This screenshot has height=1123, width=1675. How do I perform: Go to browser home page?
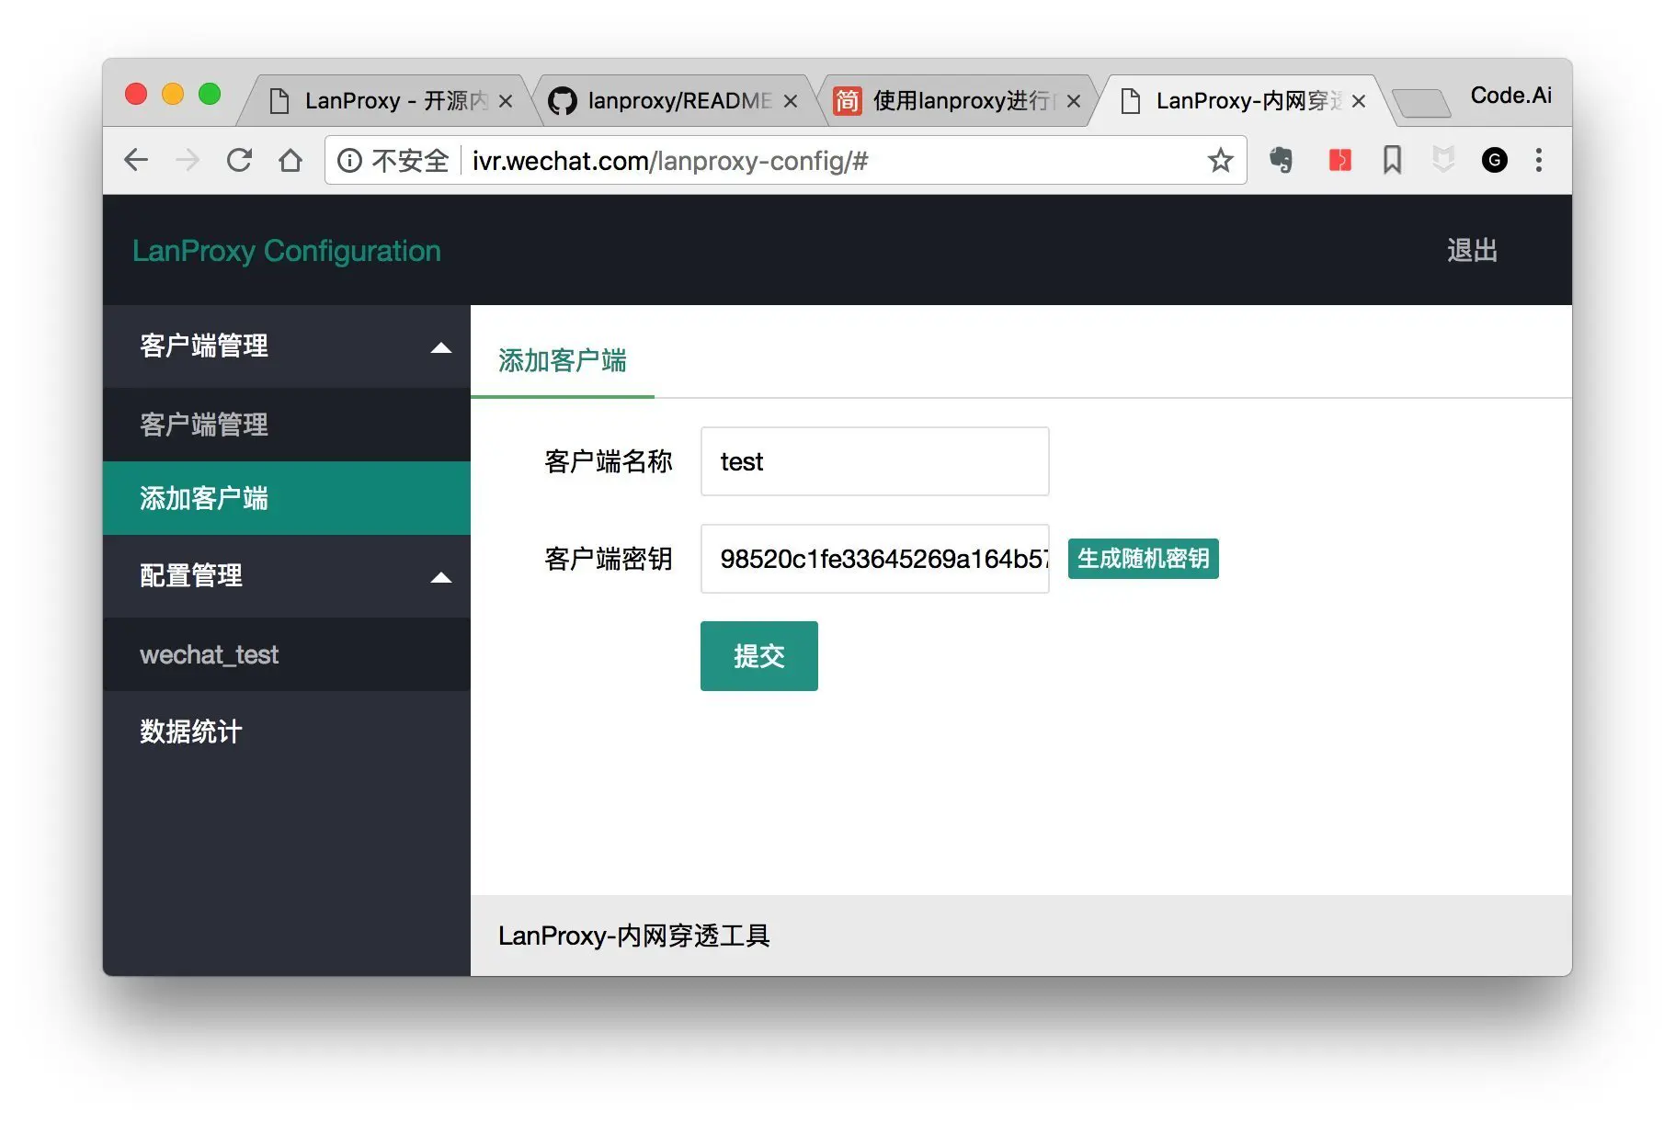click(291, 161)
